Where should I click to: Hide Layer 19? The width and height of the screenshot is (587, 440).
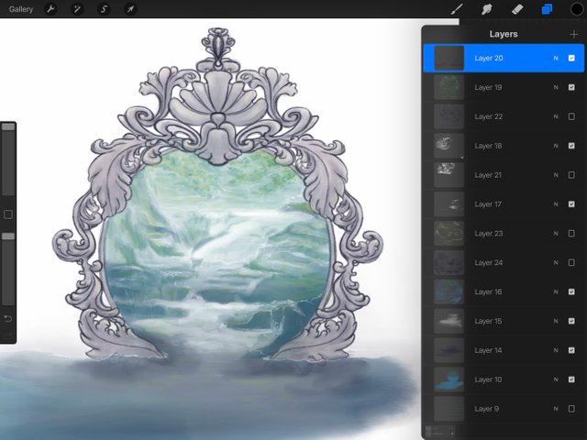(571, 87)
